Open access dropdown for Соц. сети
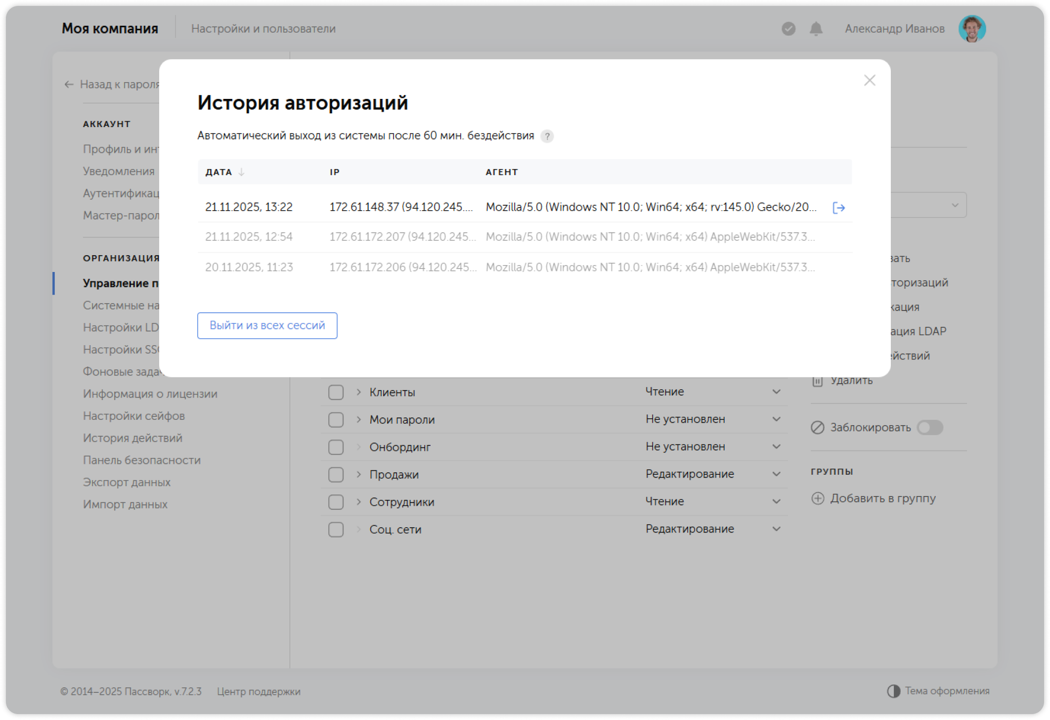 pos(776,529)
